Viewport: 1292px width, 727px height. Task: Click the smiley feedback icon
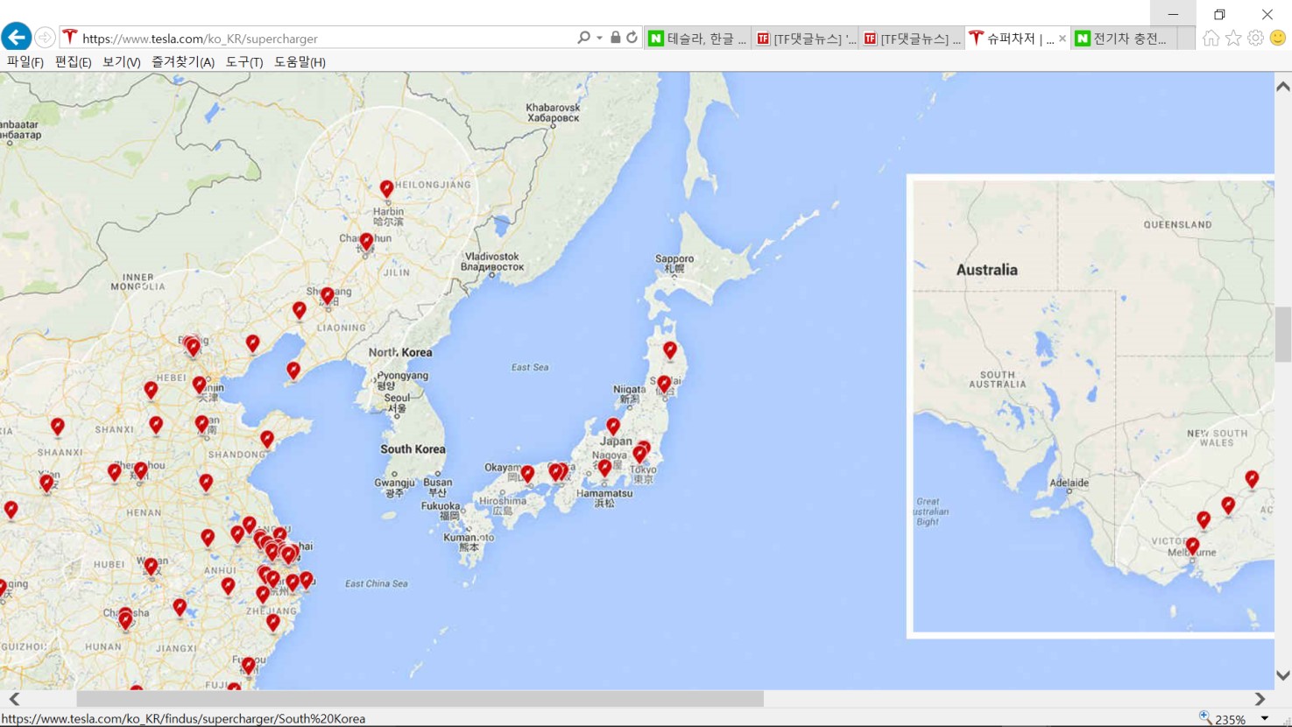coord(1278,38)
